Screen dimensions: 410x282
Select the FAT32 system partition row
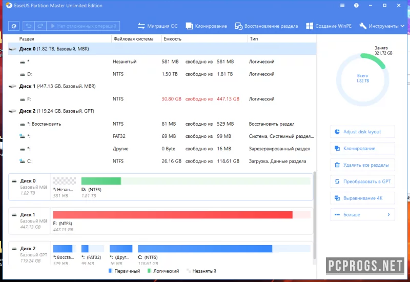162,136
